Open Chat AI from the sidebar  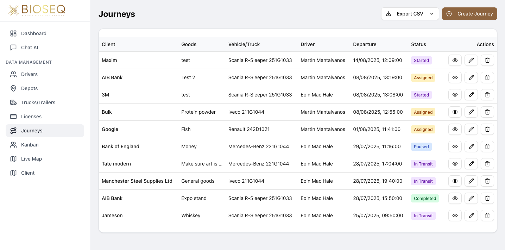pyautogui.click(x=30, y=48)
